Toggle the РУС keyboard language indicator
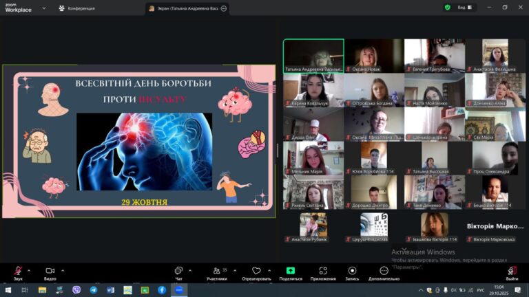Viewport: 529px width, 297px height. 480,290
